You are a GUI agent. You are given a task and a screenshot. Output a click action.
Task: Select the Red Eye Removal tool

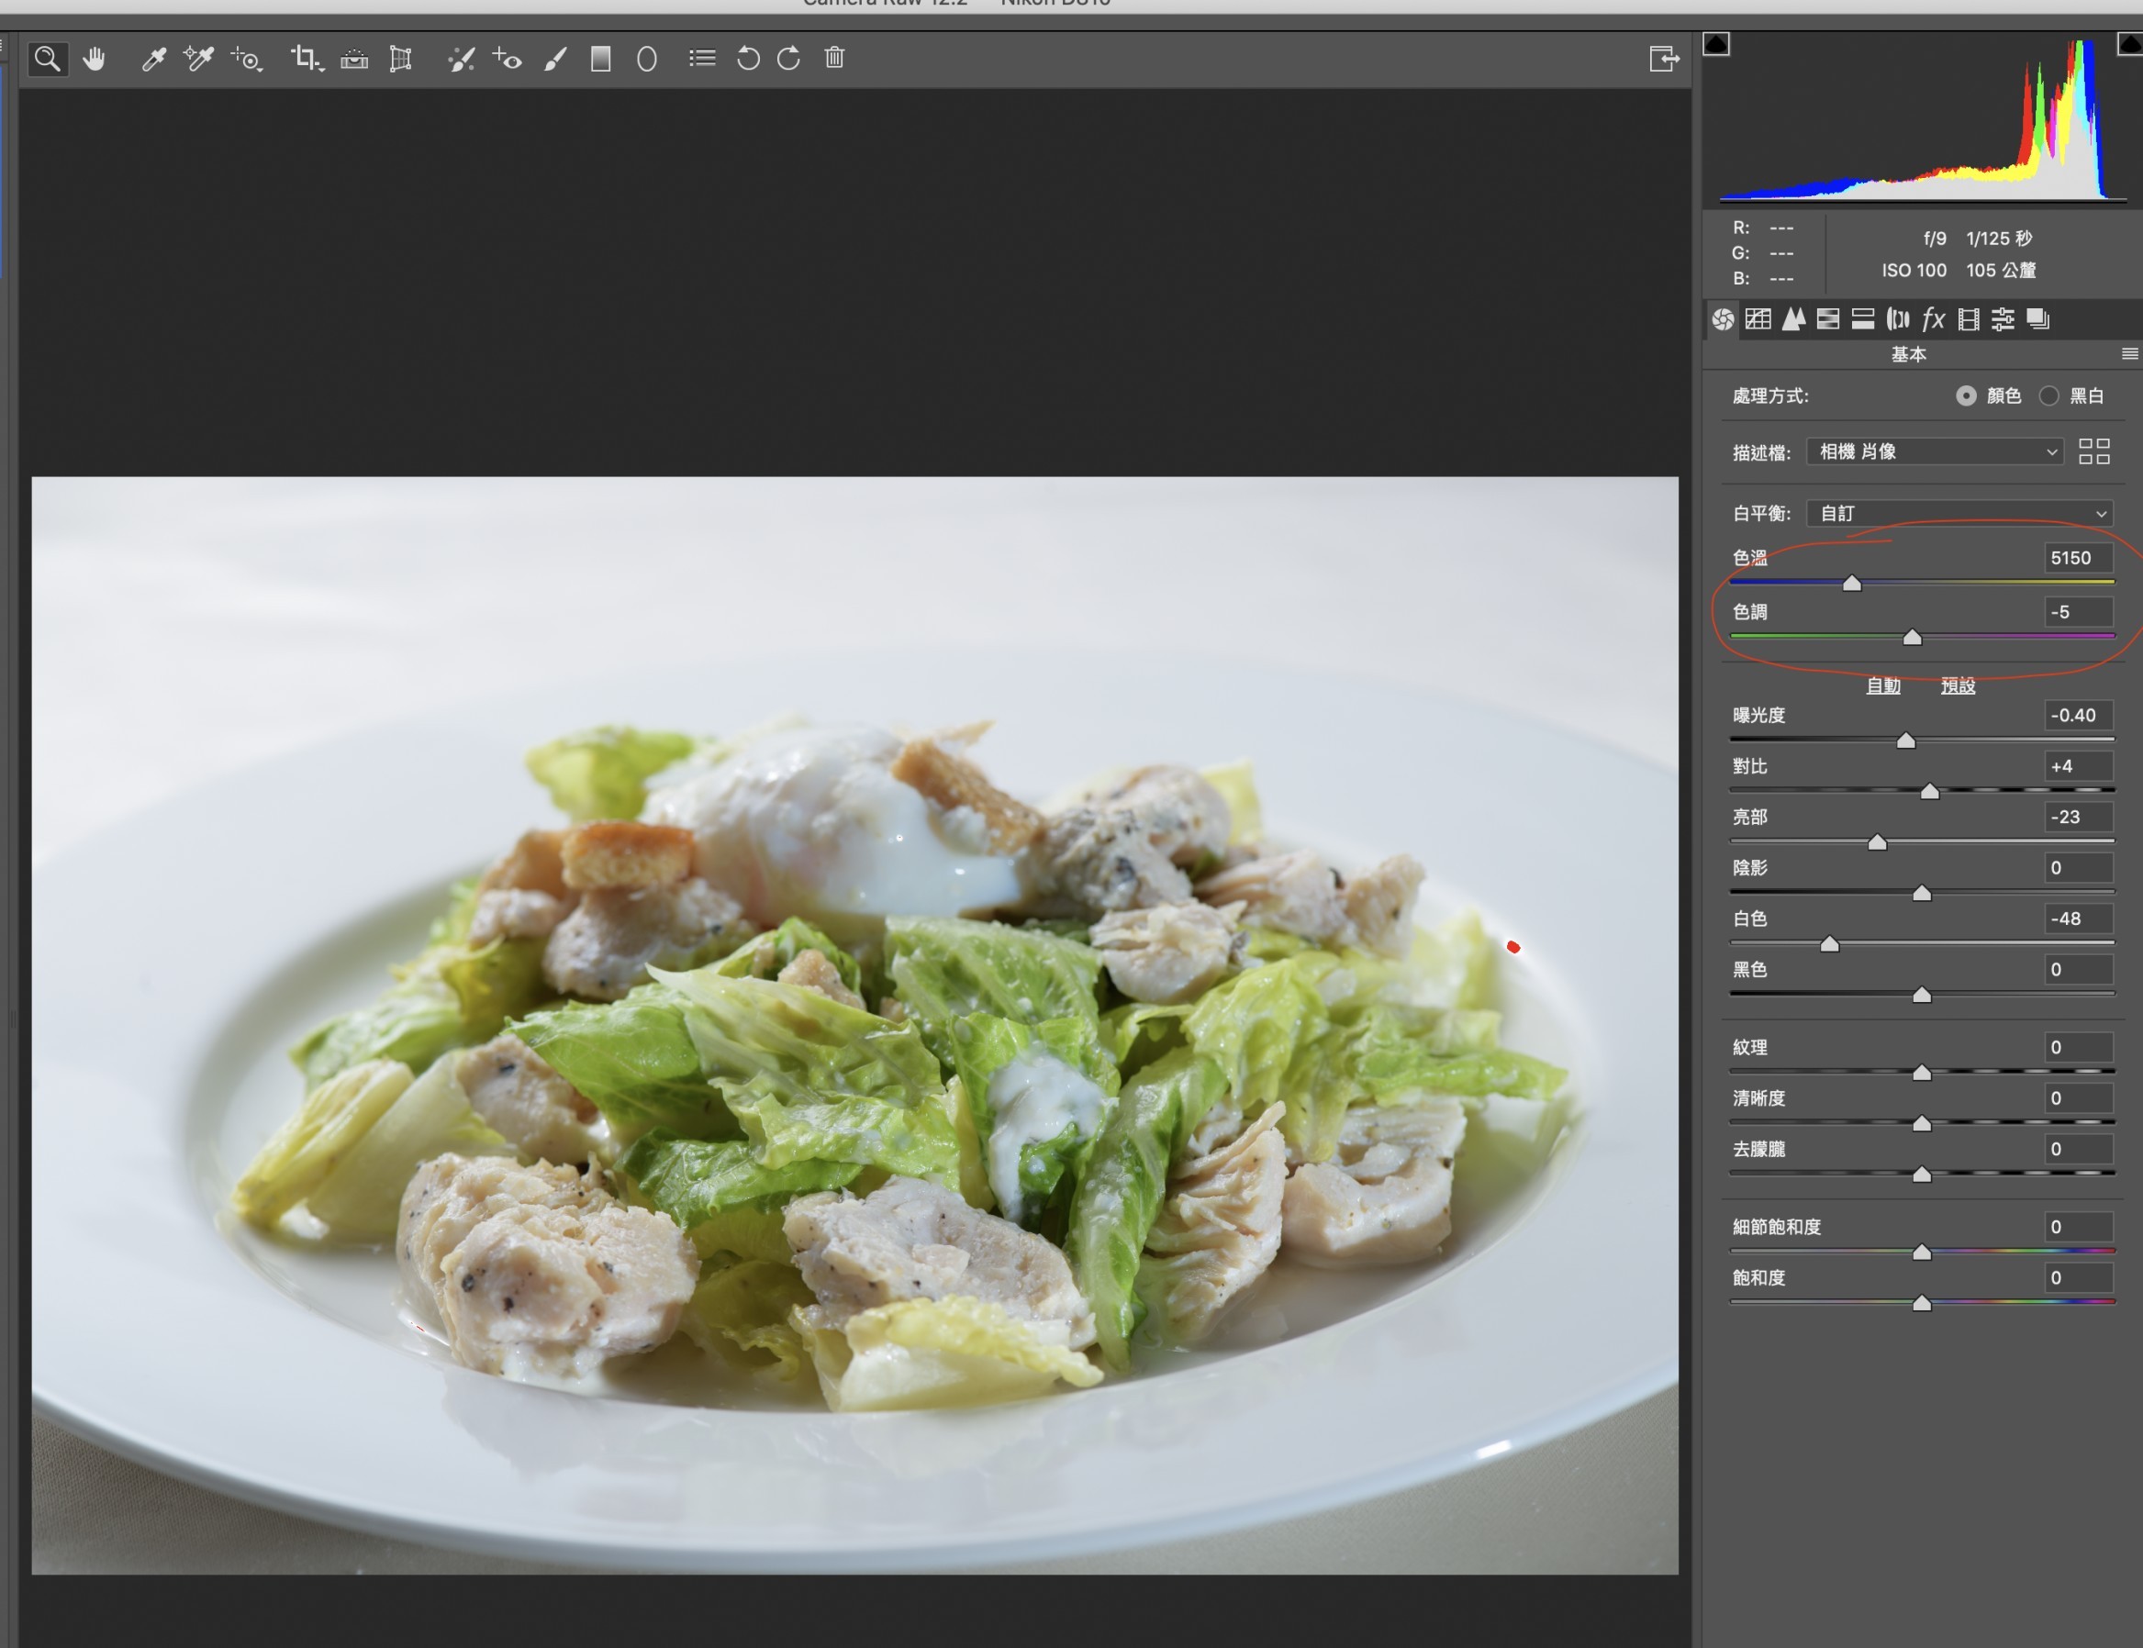[x=507, y=59]
